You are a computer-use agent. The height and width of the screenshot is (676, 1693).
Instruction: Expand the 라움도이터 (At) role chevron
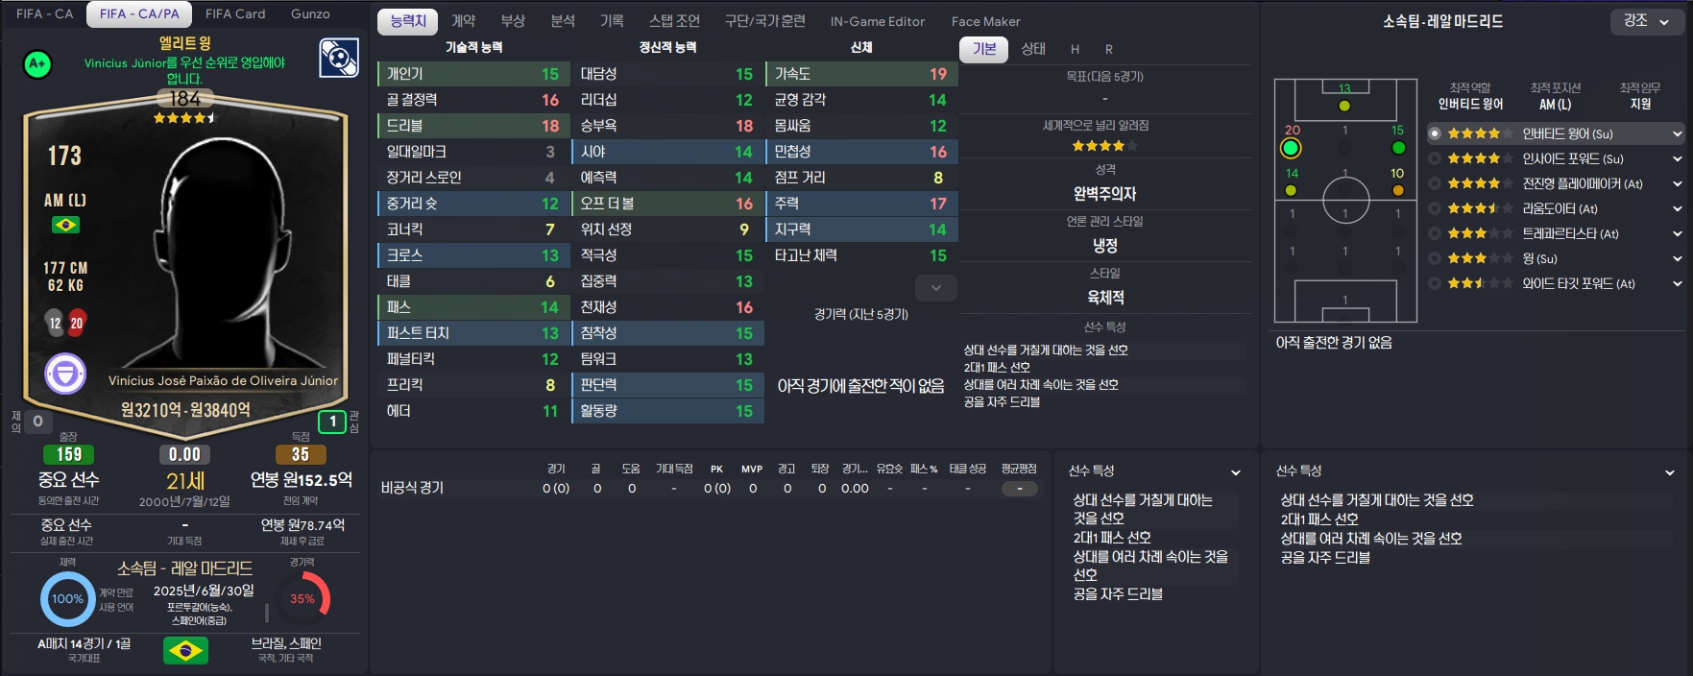1678,209
